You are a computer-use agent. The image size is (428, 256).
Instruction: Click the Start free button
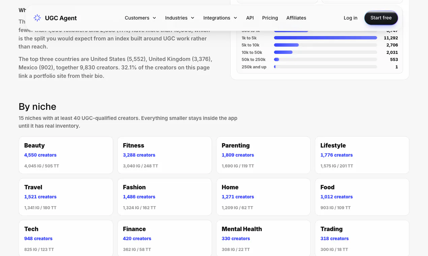[x=381, y=18]
